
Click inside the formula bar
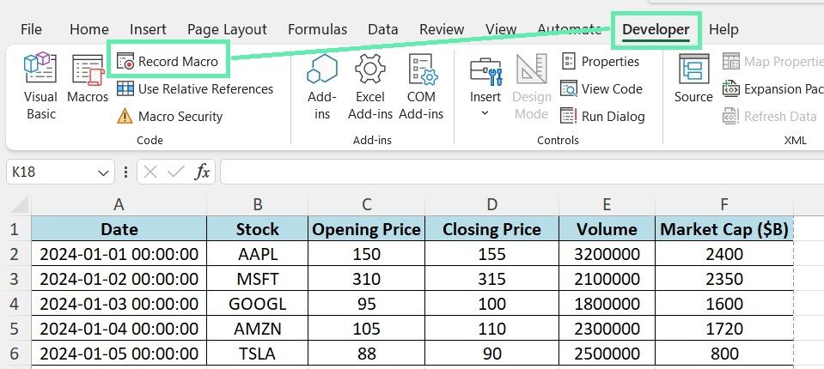click(x=522, y=172)
